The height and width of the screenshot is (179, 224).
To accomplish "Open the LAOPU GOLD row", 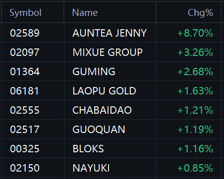I will point(112,91).
